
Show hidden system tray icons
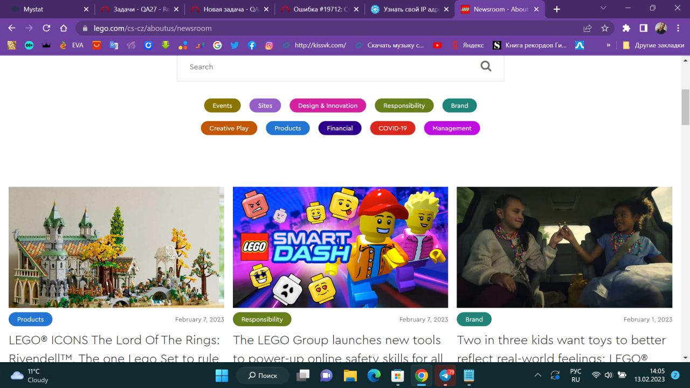537,376
